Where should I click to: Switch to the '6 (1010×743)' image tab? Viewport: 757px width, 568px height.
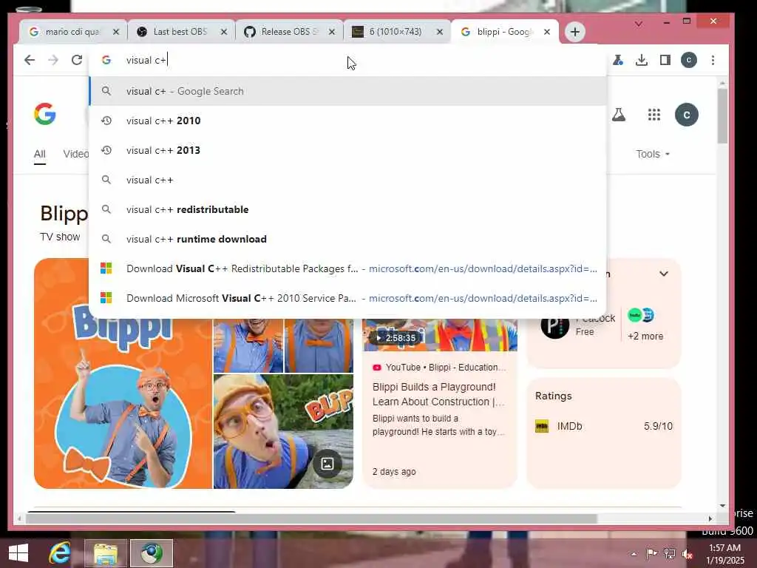point(396,32)
